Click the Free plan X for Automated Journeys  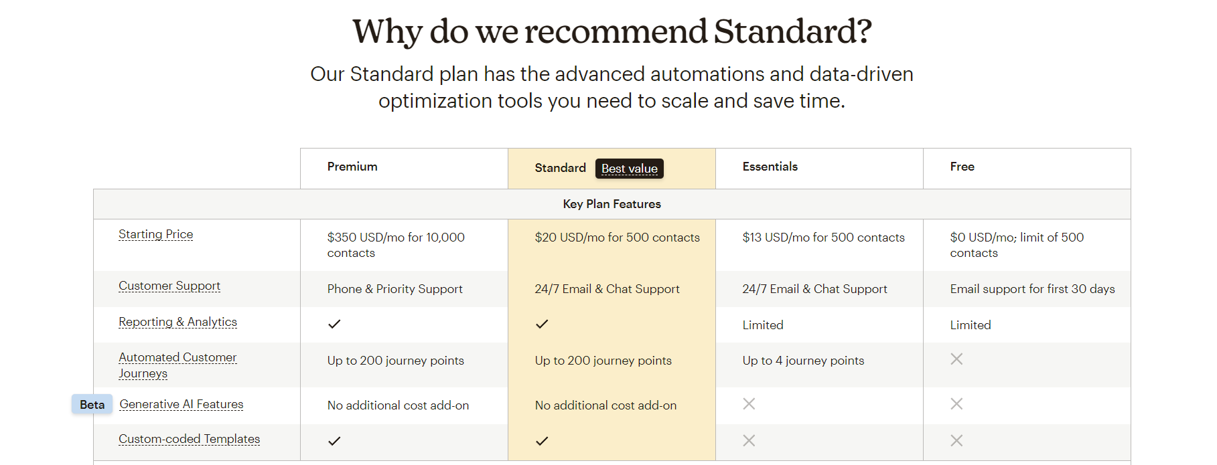click(x=956, y=359)
